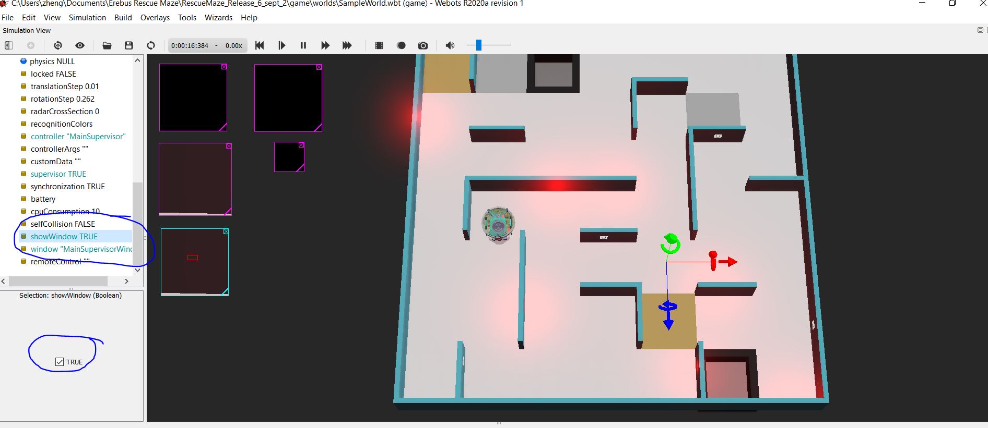Take a screenshot with the camera icon

[423, 45]
